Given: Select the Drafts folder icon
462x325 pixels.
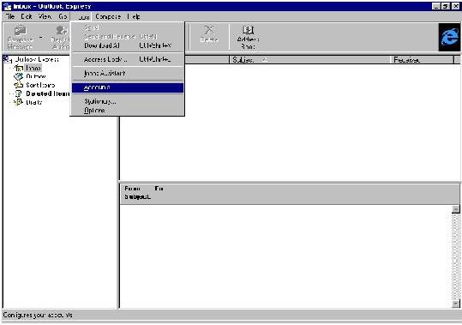Looking at the screenshot, I should pyautogui.click(x=18, y=102).
